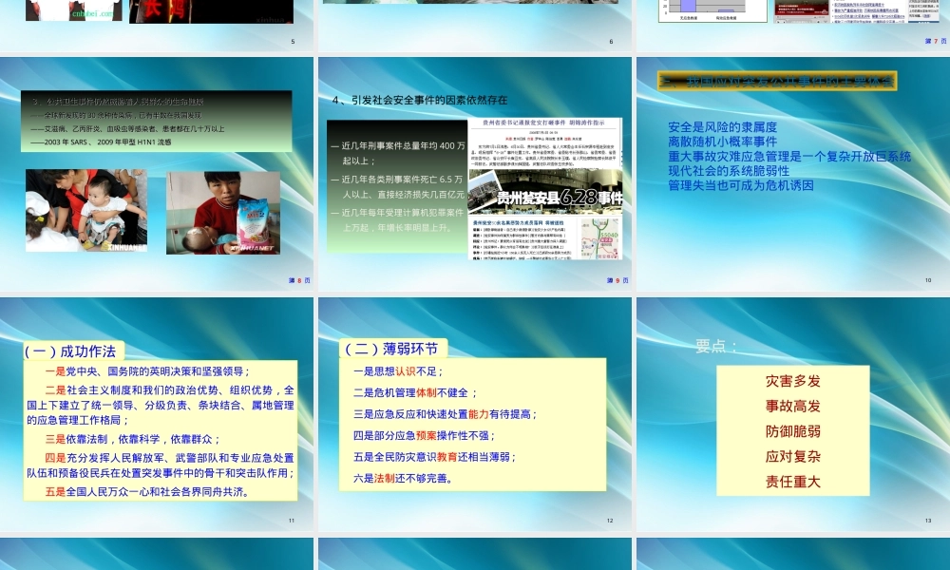Image resolution: width=950 pixels, height=570 pixels.
Task: Click the line '六是法制还不够完善'
Action: [403, 478]
